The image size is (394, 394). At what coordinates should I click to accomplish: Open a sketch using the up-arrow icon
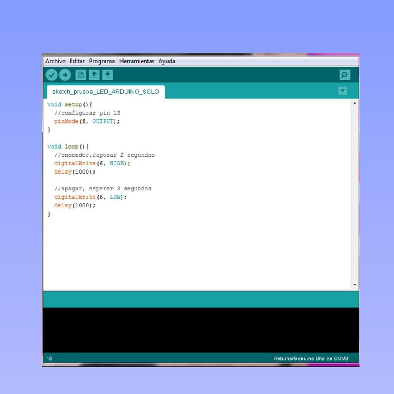(94, 75)
